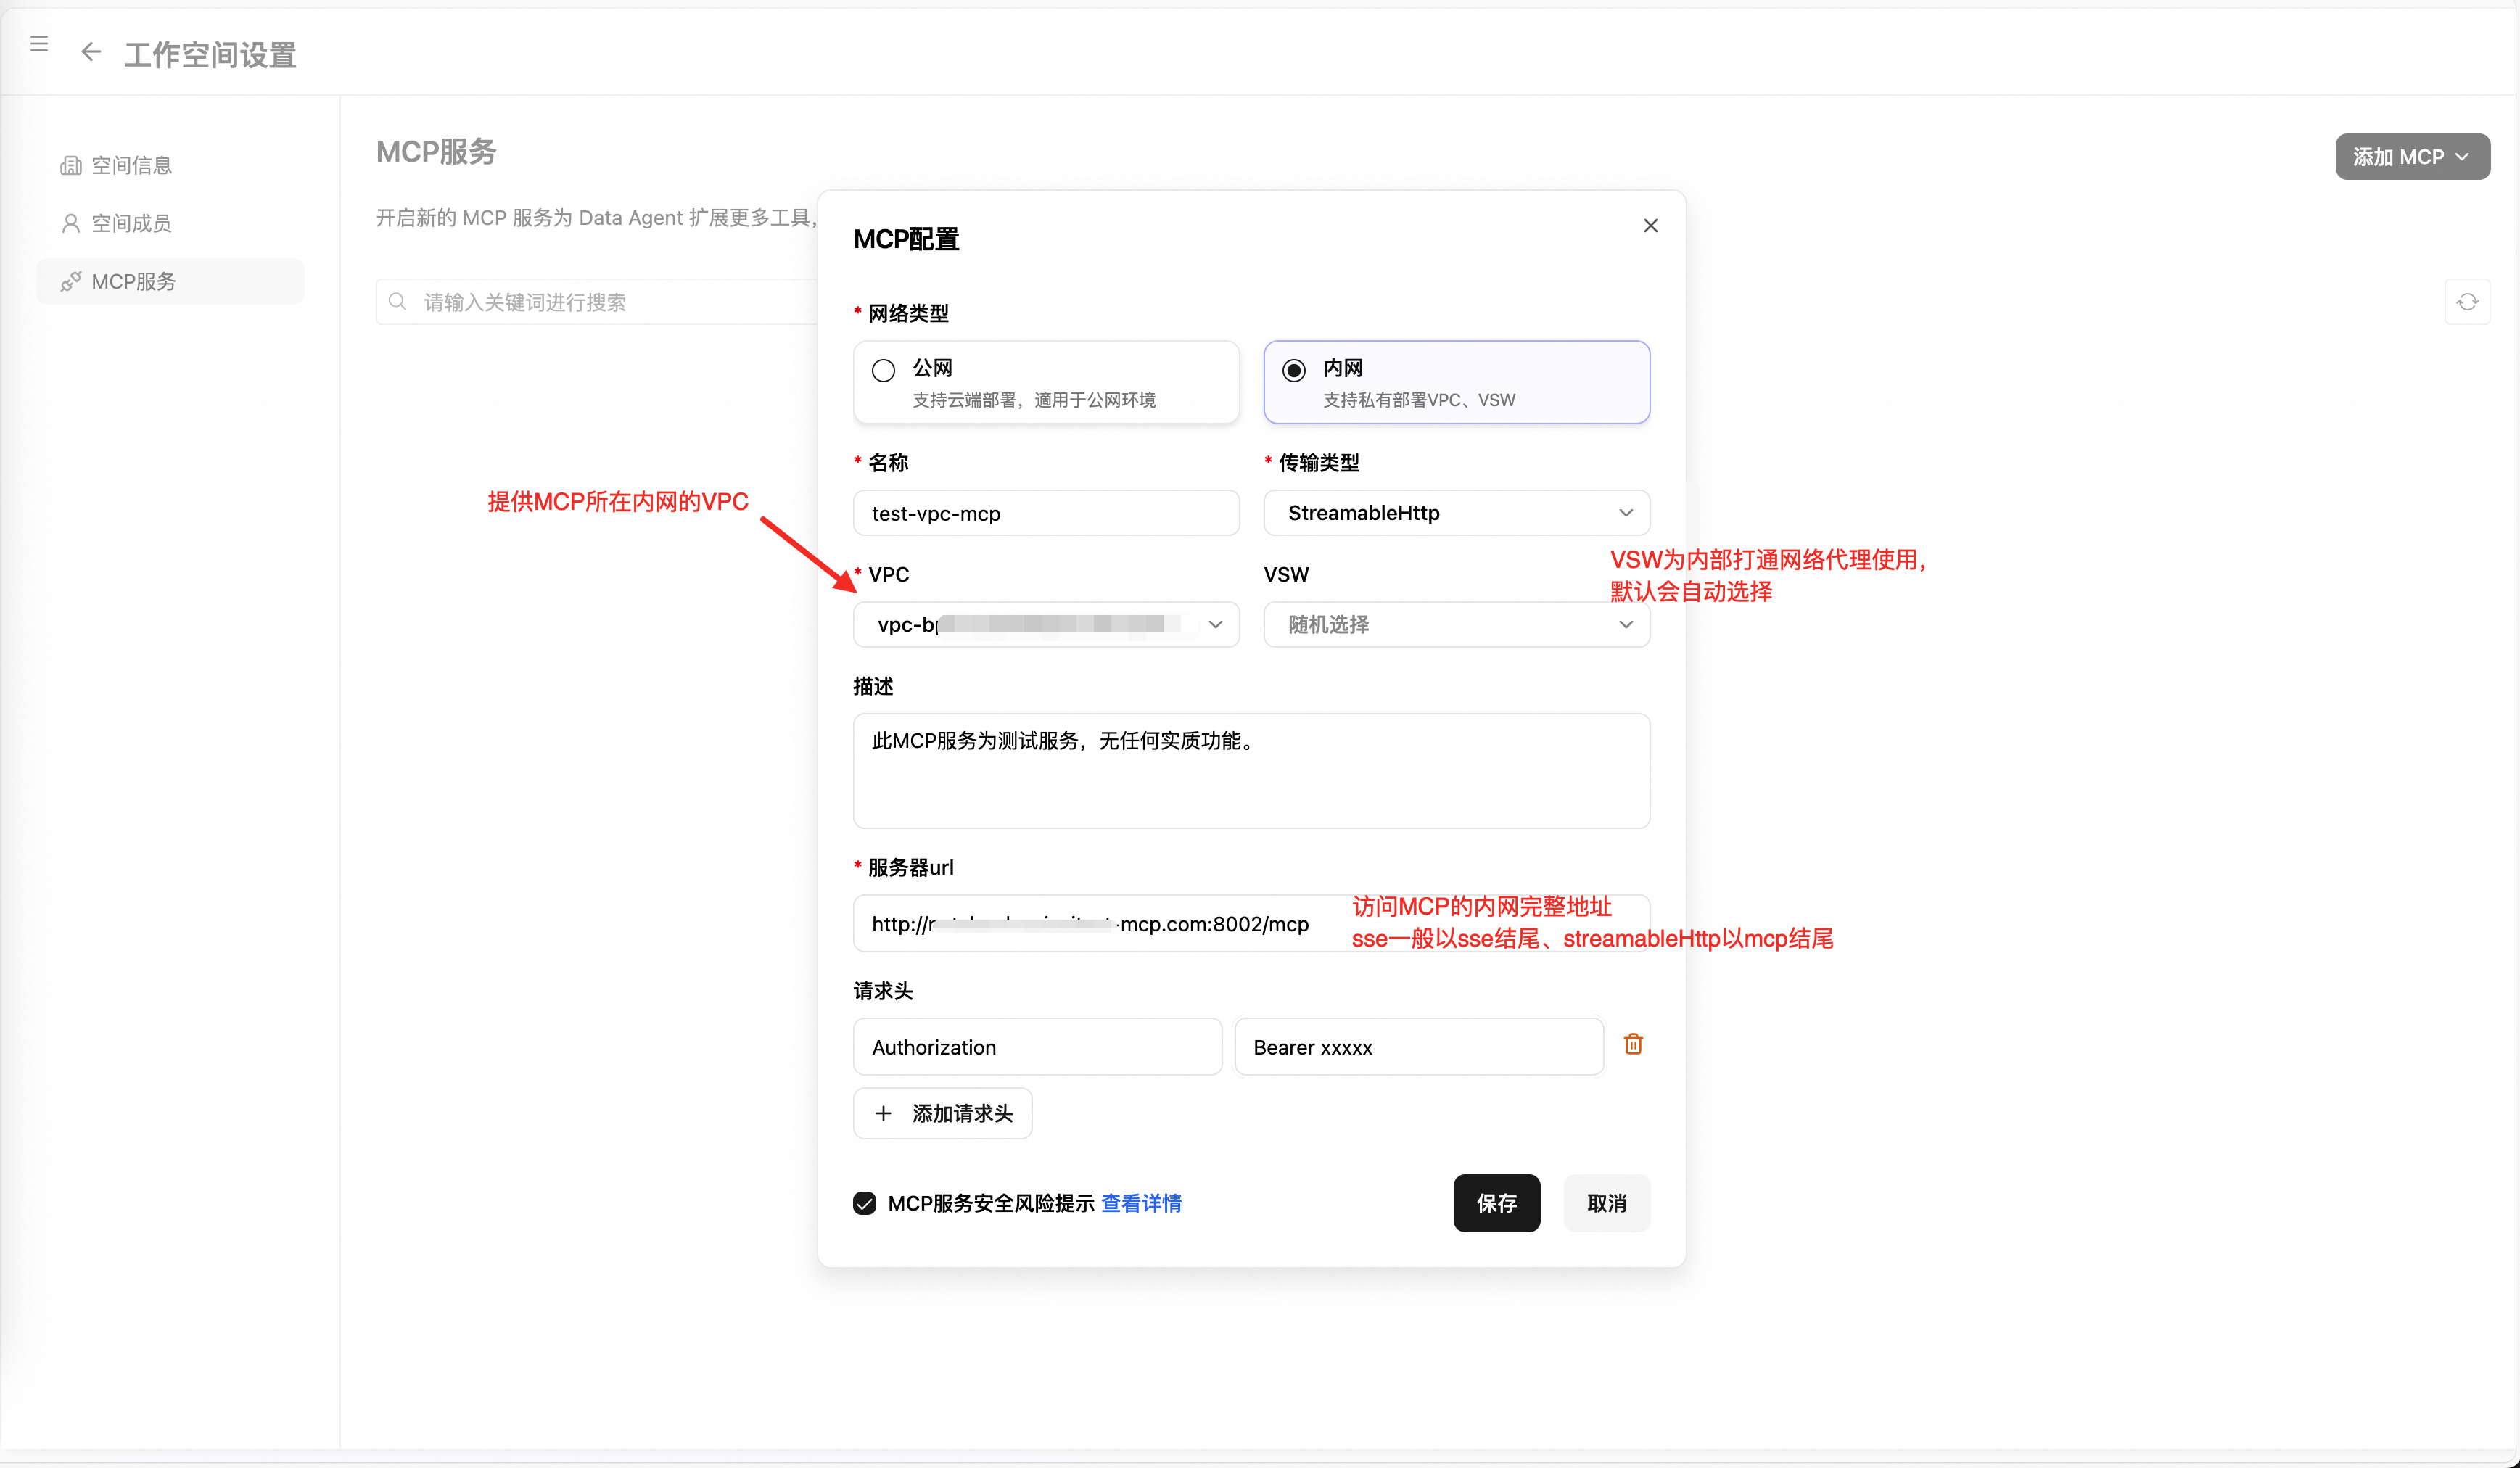
Task: Click the refresh icon beside search
Action: click(x=2466, y=302)
